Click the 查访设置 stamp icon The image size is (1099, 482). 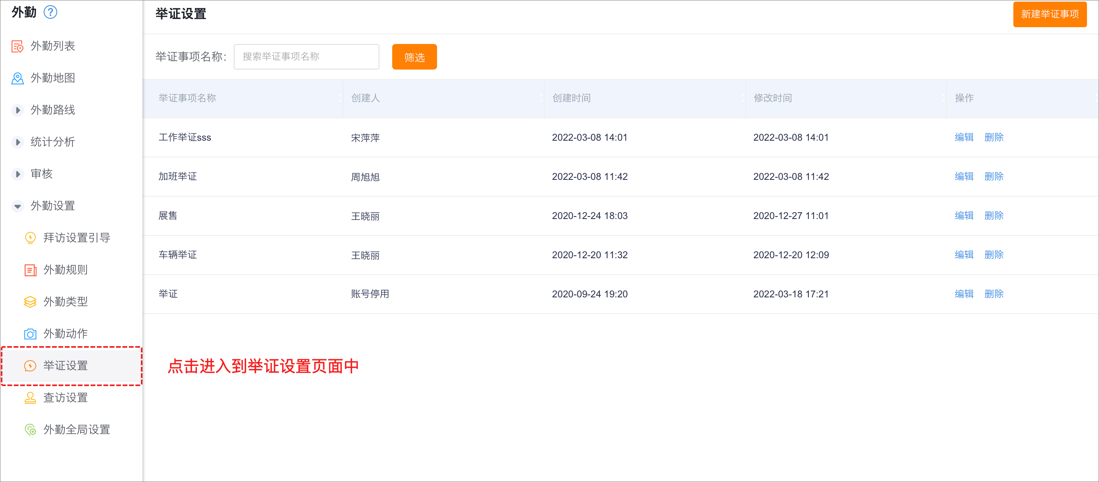click(30, 398)
